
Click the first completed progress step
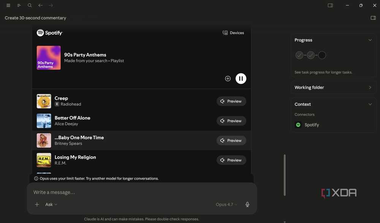point(299,55)
